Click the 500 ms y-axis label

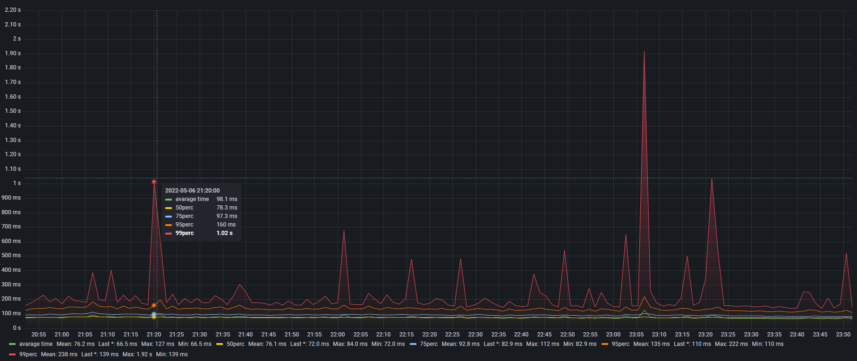click(11, 255)
